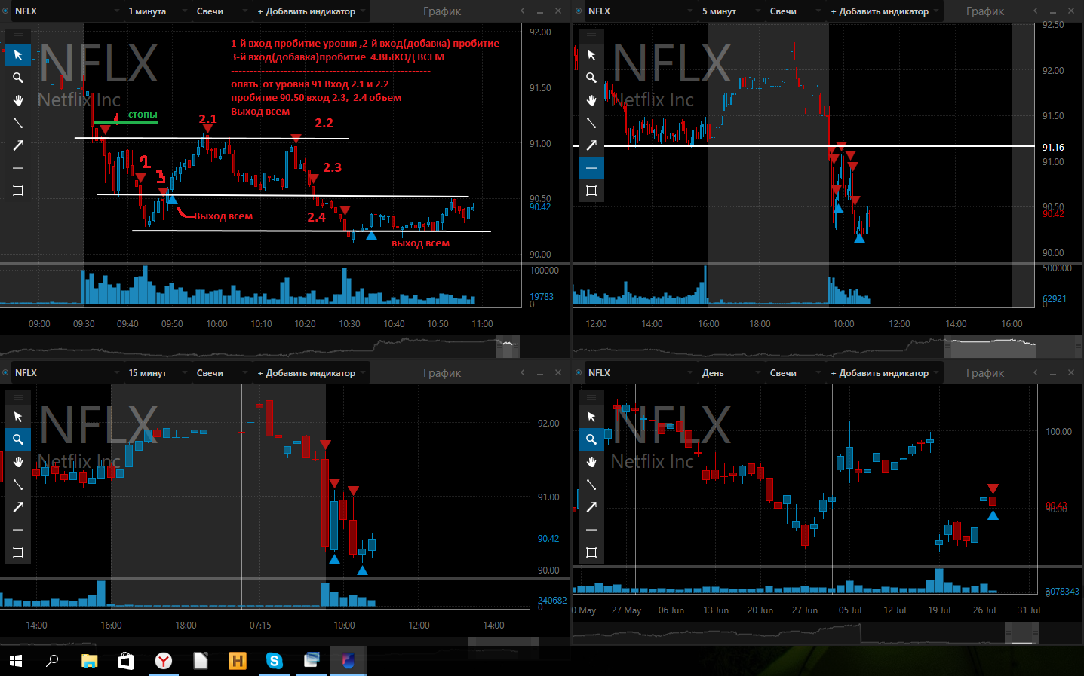Expand Добавить индикатор in the 5 минут panel
The image size is (1084, 676).
point(884,11)
